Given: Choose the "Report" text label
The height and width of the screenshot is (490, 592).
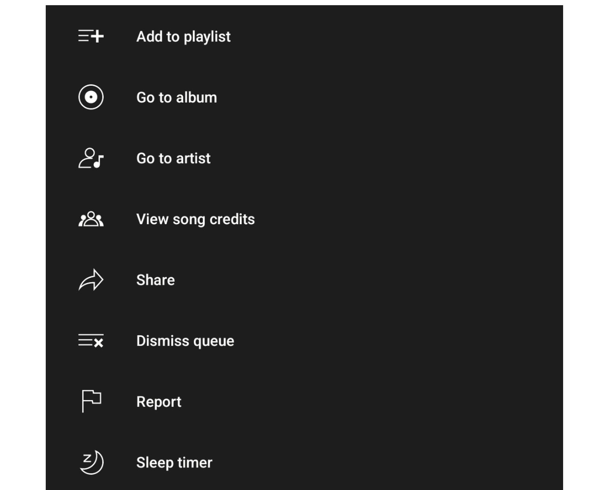Looking at the screenshot, I should click(x=159, y=402).
